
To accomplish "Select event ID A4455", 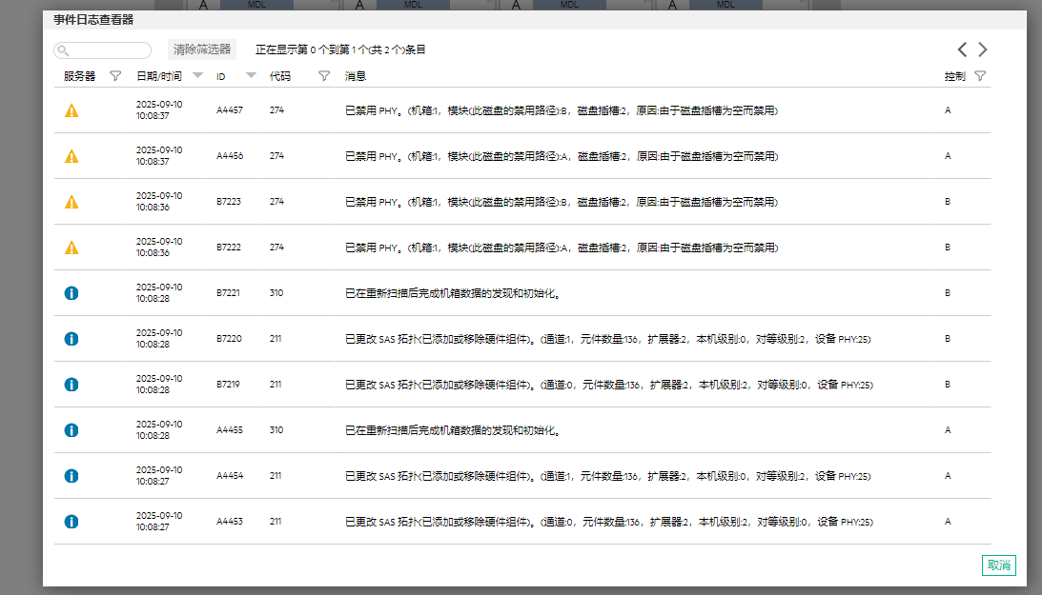I will 229,430.
